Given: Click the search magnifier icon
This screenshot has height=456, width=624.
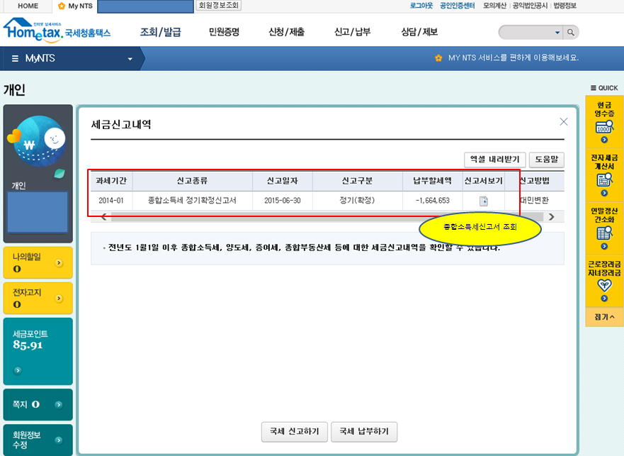Looking at the screenshot, I should [x=571, y=33].
